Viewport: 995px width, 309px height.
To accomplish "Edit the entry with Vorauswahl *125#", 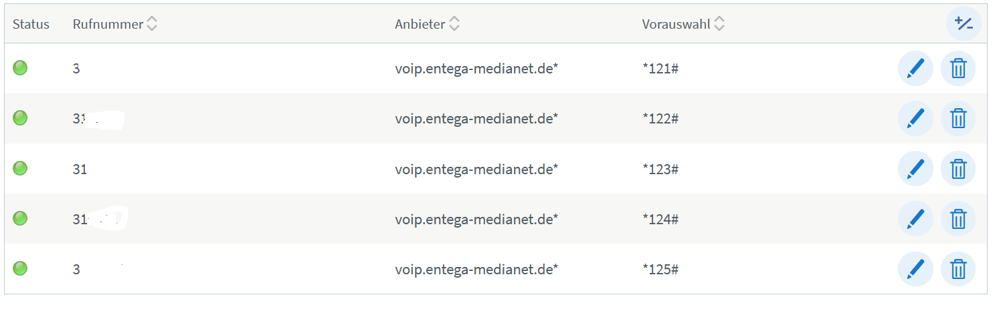I will point(915,269).
